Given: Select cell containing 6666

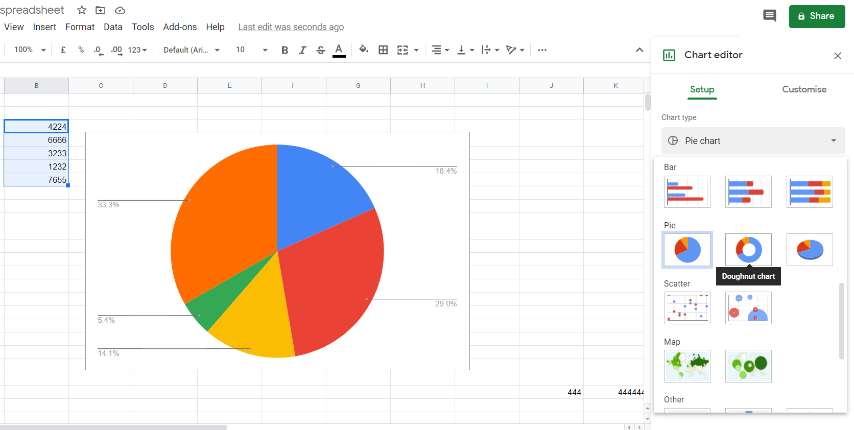Looking at the screenshot, I should 36,140.
